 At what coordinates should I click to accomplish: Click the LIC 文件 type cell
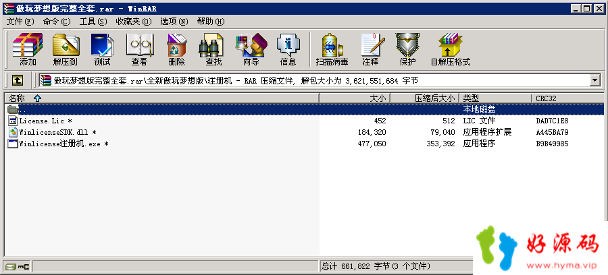click(479, 121)
